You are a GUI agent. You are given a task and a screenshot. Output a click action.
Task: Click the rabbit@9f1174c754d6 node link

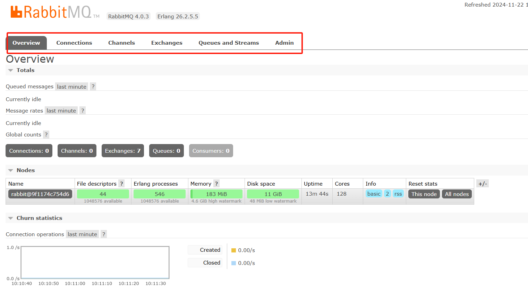40,194
